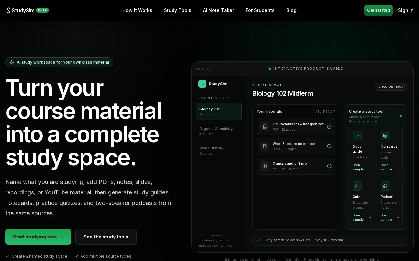
Task: Open the three-dot menu in sample window
Action: (x=406, y=69)
